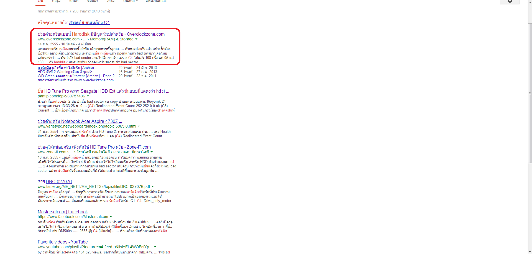Open เครื่องมือค้นหา (Search tools)
532x254 pixels.
tap(157, 1)
